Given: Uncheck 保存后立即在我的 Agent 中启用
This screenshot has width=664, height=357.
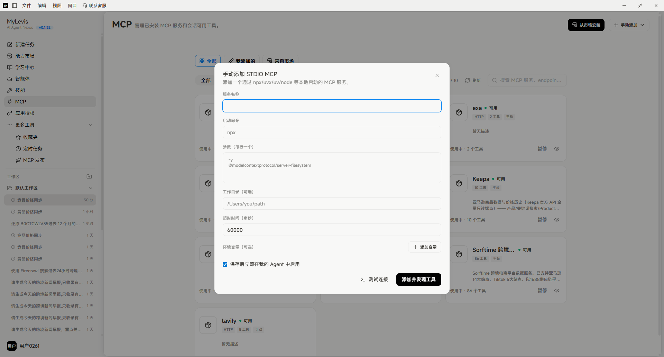Looking at the screenshot, I should pos(225,264).
